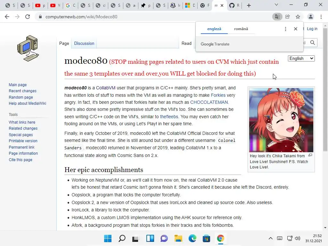Open File Explorer from taskbar
The width and height of the screenshot is (328, 246).
[178, 238]
